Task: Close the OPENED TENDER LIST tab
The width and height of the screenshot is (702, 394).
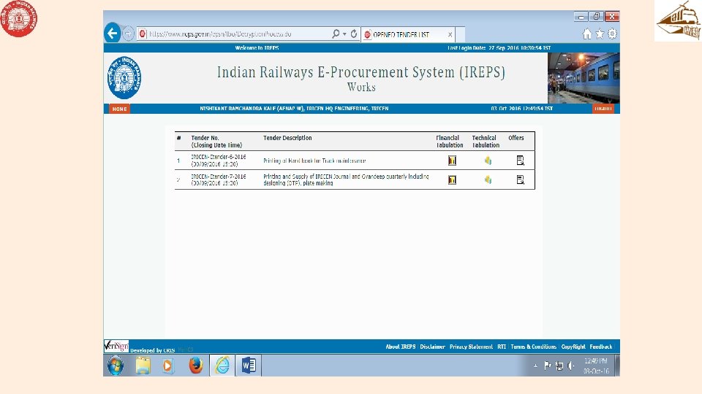Action: [x=450, y=34]
